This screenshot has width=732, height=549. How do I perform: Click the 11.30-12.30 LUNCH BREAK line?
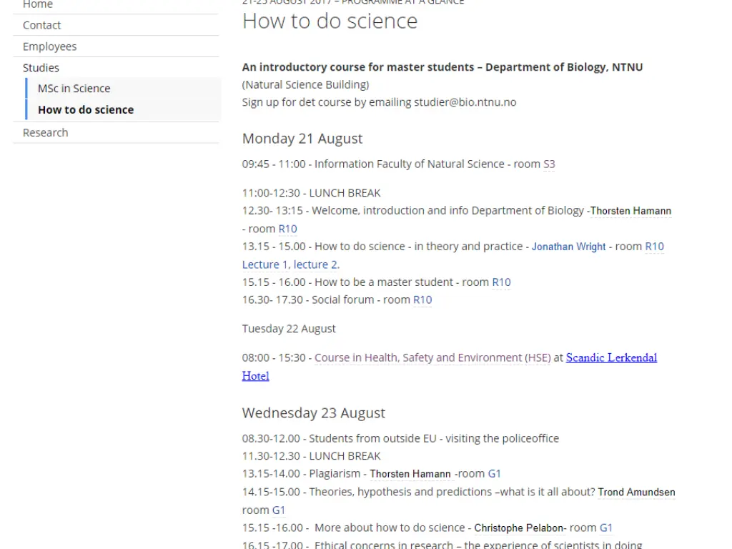click(x=312, y=456)
